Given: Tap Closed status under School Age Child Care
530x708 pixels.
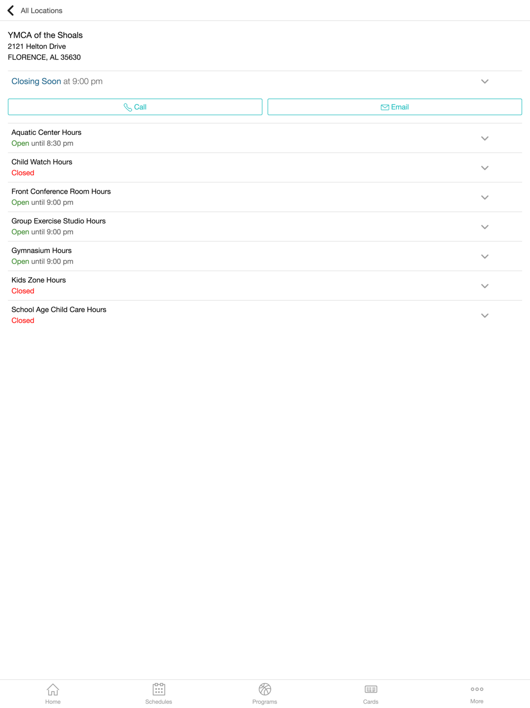Looking at the screenshot, I should [x=23, y=321].
